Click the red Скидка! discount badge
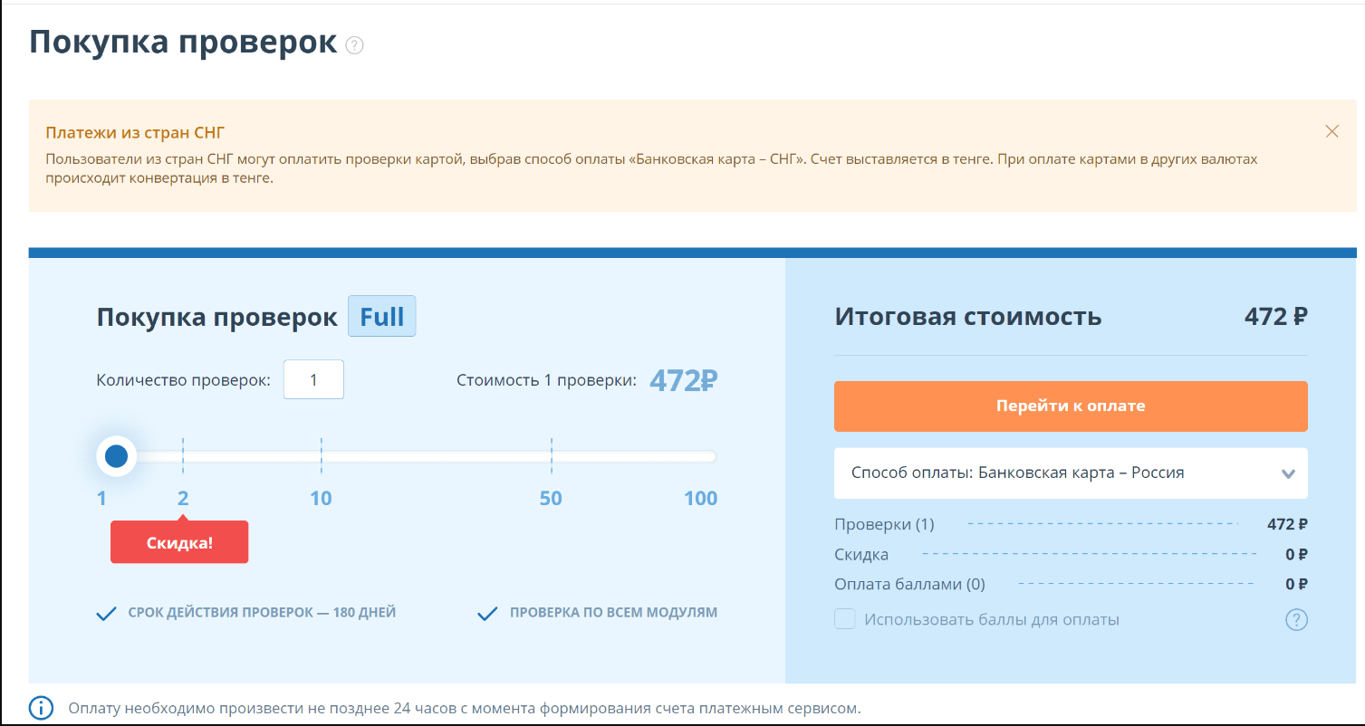Viewport: 1365px width, 726px height. pyautogui.click(x=179, y=543)
